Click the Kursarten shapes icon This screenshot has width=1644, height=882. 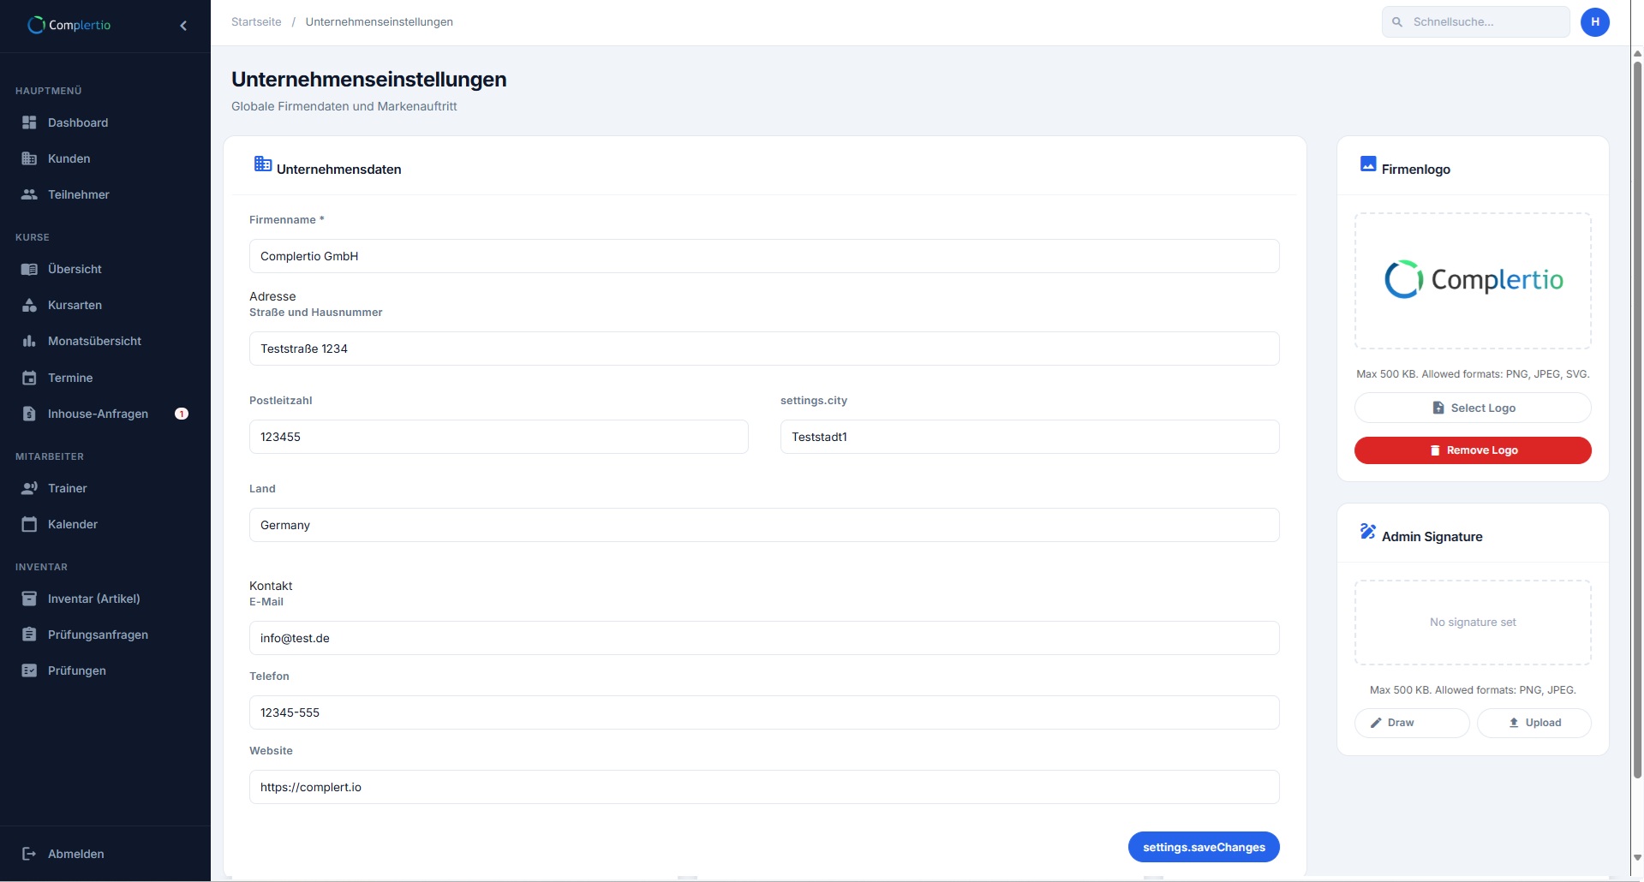pos(29,305)
